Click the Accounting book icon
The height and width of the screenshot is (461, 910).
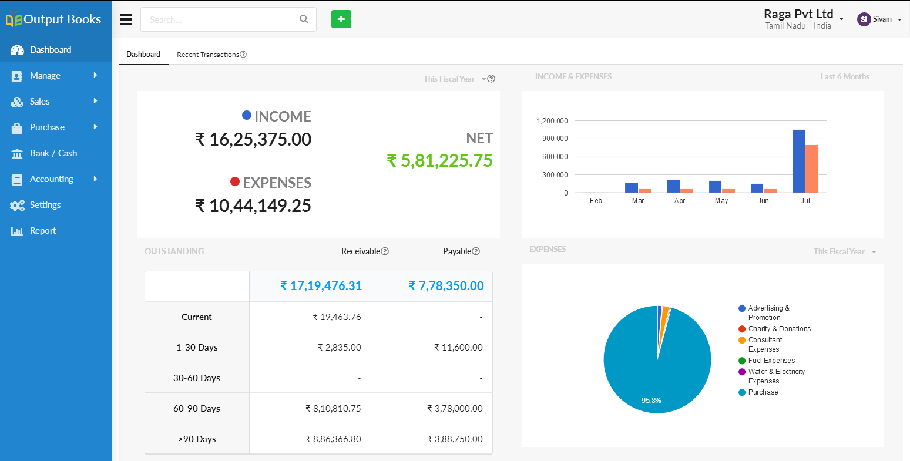coord(17,179)
